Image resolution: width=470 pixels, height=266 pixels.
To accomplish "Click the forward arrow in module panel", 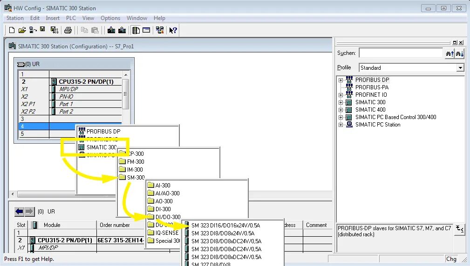I will tap(29, 212).
